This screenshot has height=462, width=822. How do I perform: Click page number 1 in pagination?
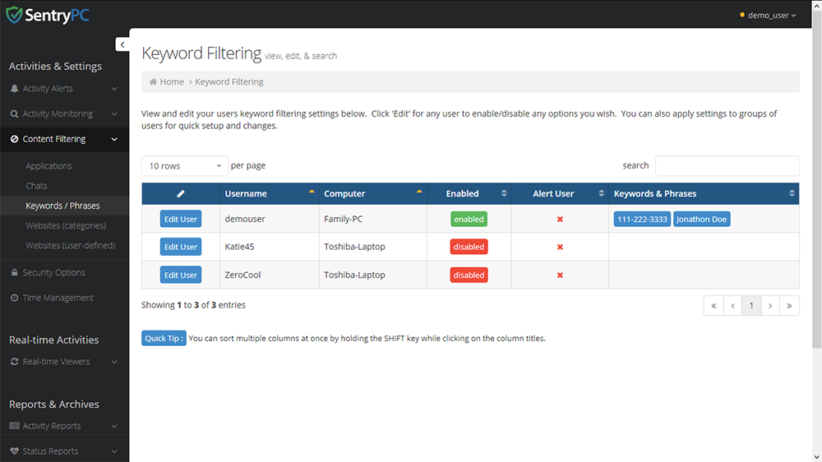click(751, 306)
